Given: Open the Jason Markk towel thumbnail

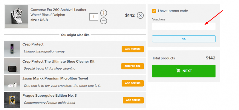Looking at the screenshot, I should [12, 83].
